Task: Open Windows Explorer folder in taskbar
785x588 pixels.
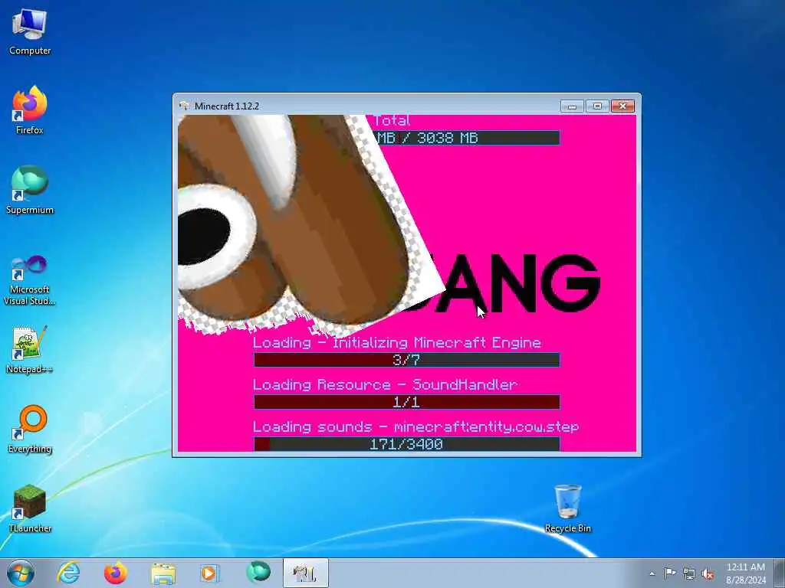Action: 163,573
